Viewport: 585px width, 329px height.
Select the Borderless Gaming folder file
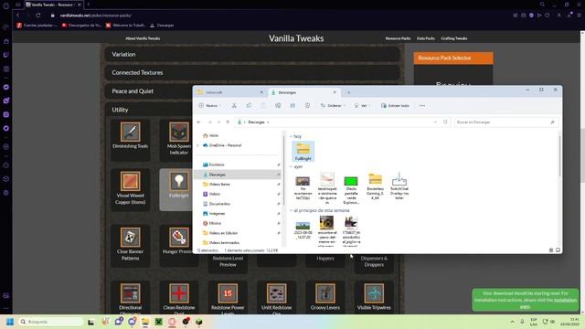[x=375, y=186]
